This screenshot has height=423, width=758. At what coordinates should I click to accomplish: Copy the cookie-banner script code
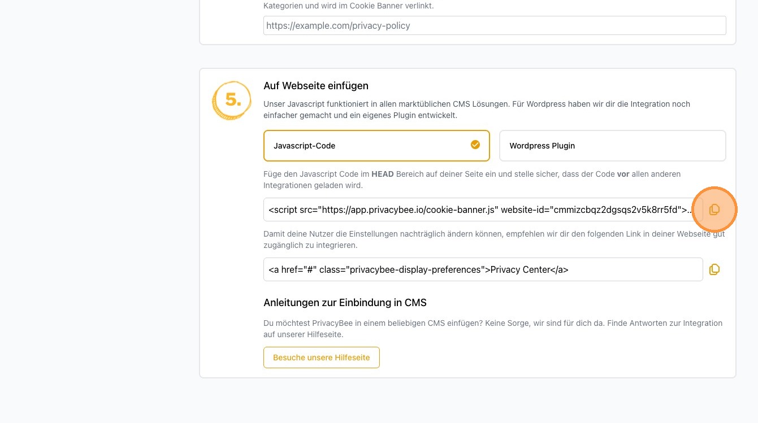coord(714,210)
